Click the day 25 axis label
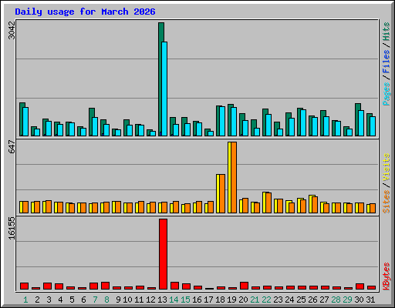The width and height of the screenshot is (395, 308). point(301,300)
